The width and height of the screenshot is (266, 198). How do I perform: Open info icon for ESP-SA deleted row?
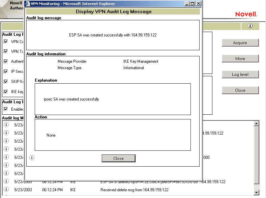(6, 181)
